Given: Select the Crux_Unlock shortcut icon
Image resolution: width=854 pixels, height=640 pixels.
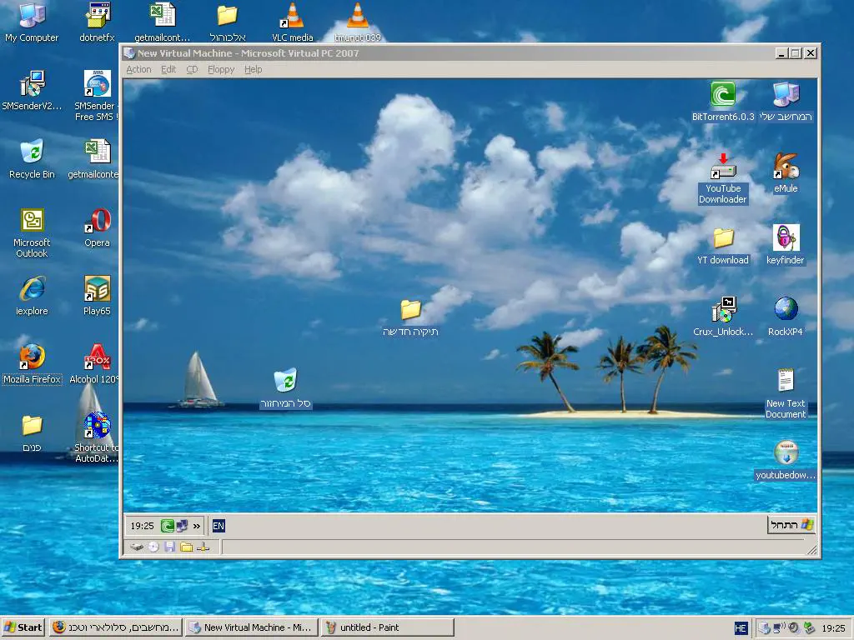Looking at the screenshot, I should [x=722, y=310].
